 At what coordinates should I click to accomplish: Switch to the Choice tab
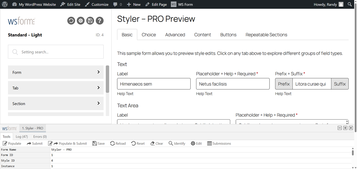149,35
